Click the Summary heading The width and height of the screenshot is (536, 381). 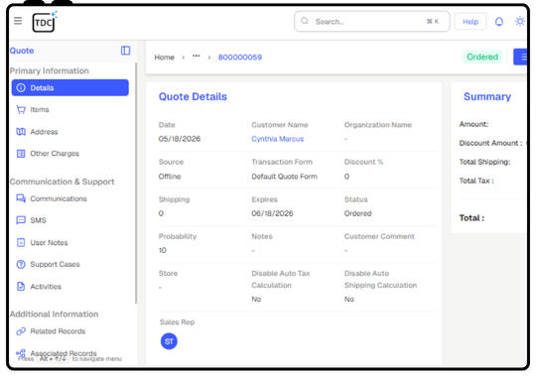click(x=487, y=96)
